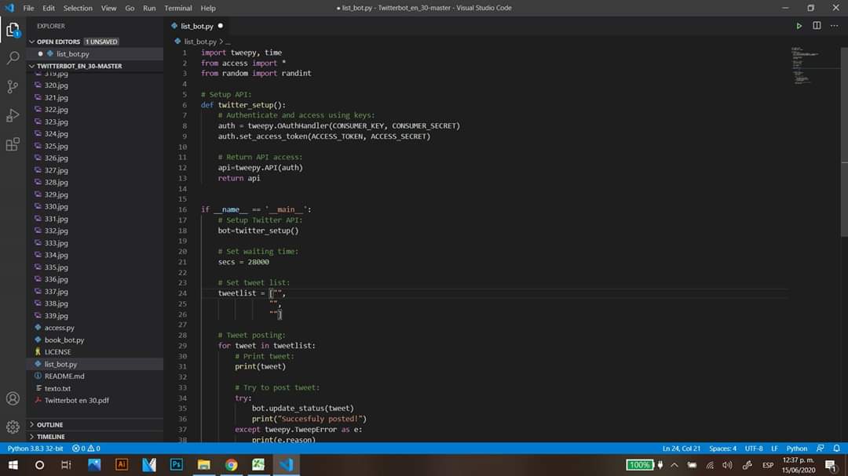This screenshot has width=848, height=476.
Task: Expand the Outline section
Action: point(49,425)
